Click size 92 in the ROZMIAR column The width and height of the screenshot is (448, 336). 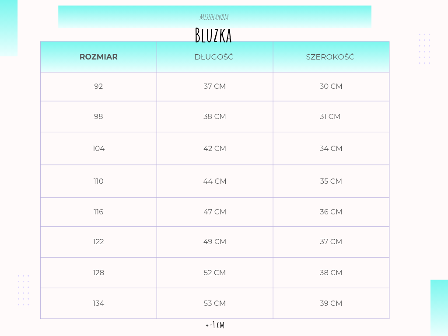[98, 87]
